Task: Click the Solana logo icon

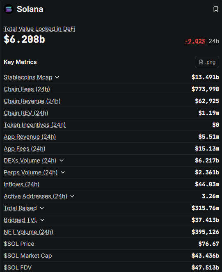Action: [x=9, y=9]
